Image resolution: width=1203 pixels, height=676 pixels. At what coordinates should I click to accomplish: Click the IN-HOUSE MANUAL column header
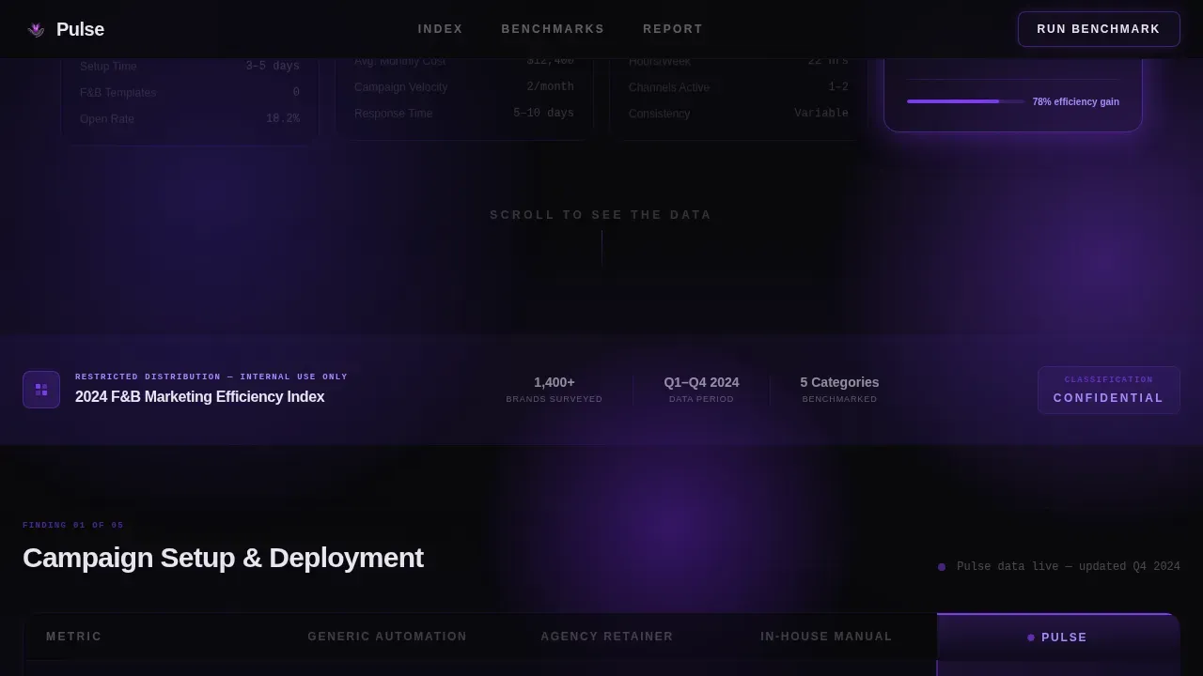826,637
